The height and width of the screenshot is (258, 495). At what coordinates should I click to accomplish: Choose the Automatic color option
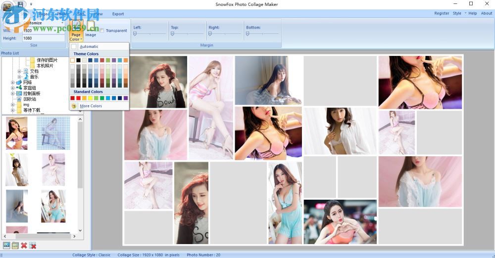pos(99,46)
